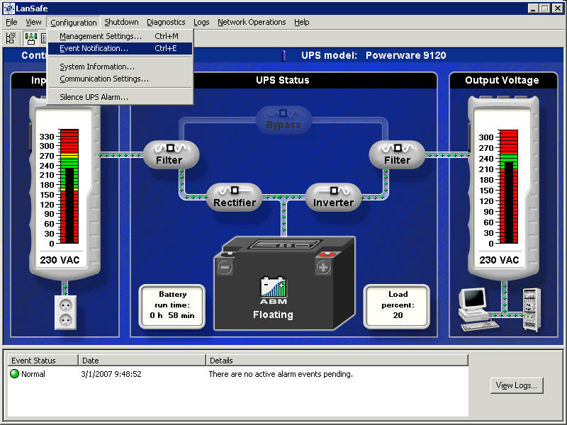Open the Network Operations menu
This screenshot has width=567, height=425.
(x=252, y=22)
